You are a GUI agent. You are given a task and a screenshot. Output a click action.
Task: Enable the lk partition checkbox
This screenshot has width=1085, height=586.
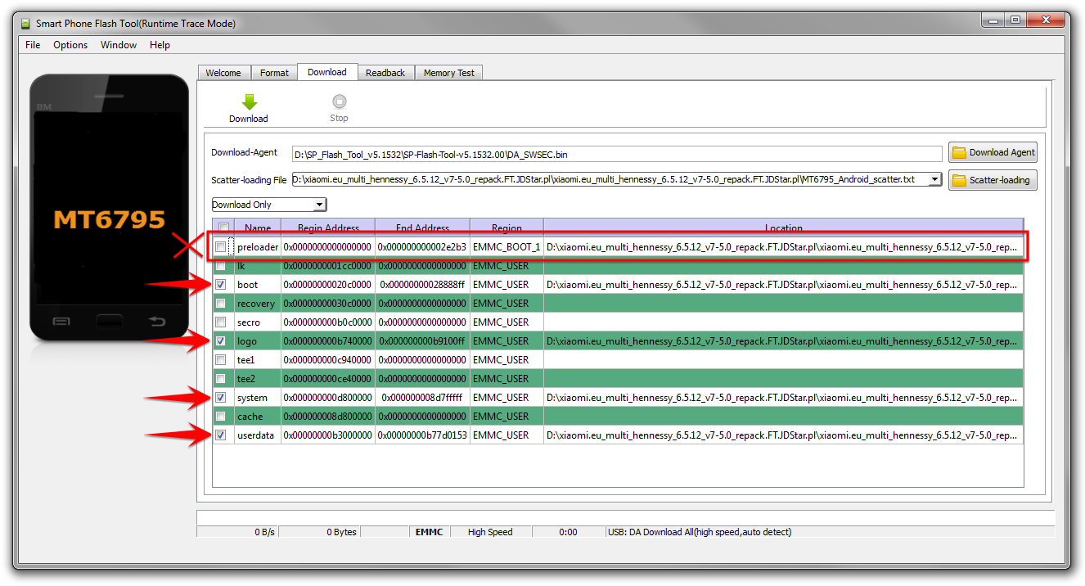(221, 266)
